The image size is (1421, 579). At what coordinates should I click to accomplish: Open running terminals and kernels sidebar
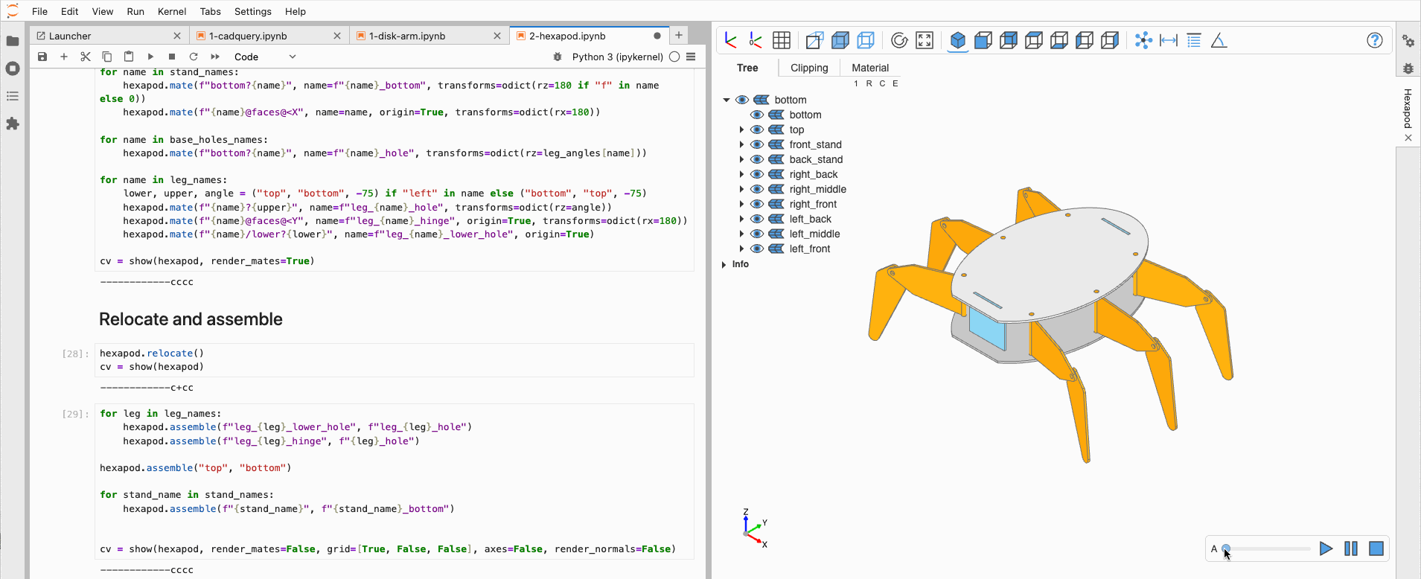13,68
